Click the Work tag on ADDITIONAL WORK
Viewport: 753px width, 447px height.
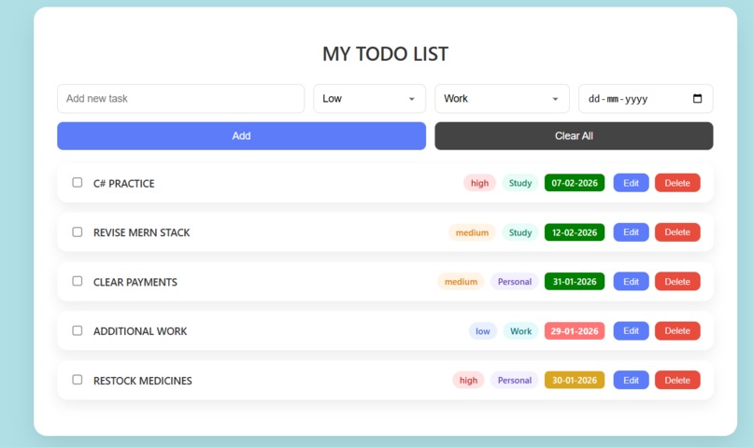pos(520,331)
